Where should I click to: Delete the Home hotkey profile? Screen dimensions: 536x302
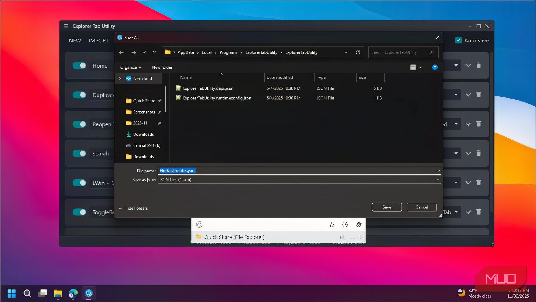pyautogui.click(x=479, y=65)
